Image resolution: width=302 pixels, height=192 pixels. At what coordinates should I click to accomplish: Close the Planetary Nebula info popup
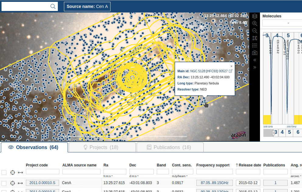coord(231,66)
